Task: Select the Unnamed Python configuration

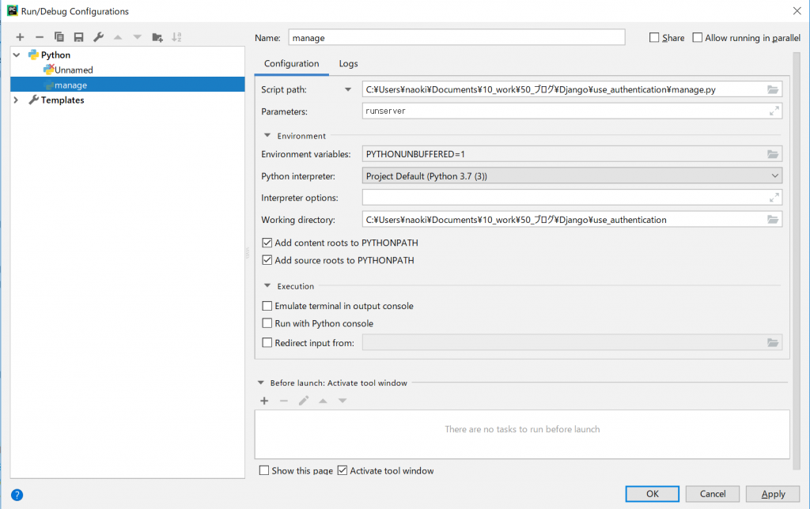Action: (74, 70)
